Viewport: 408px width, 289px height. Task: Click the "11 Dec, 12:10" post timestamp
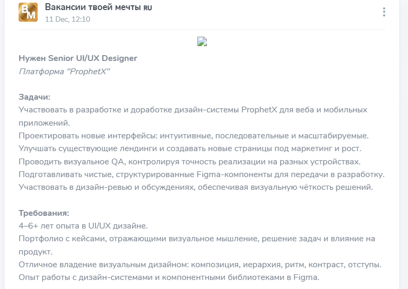67,19
